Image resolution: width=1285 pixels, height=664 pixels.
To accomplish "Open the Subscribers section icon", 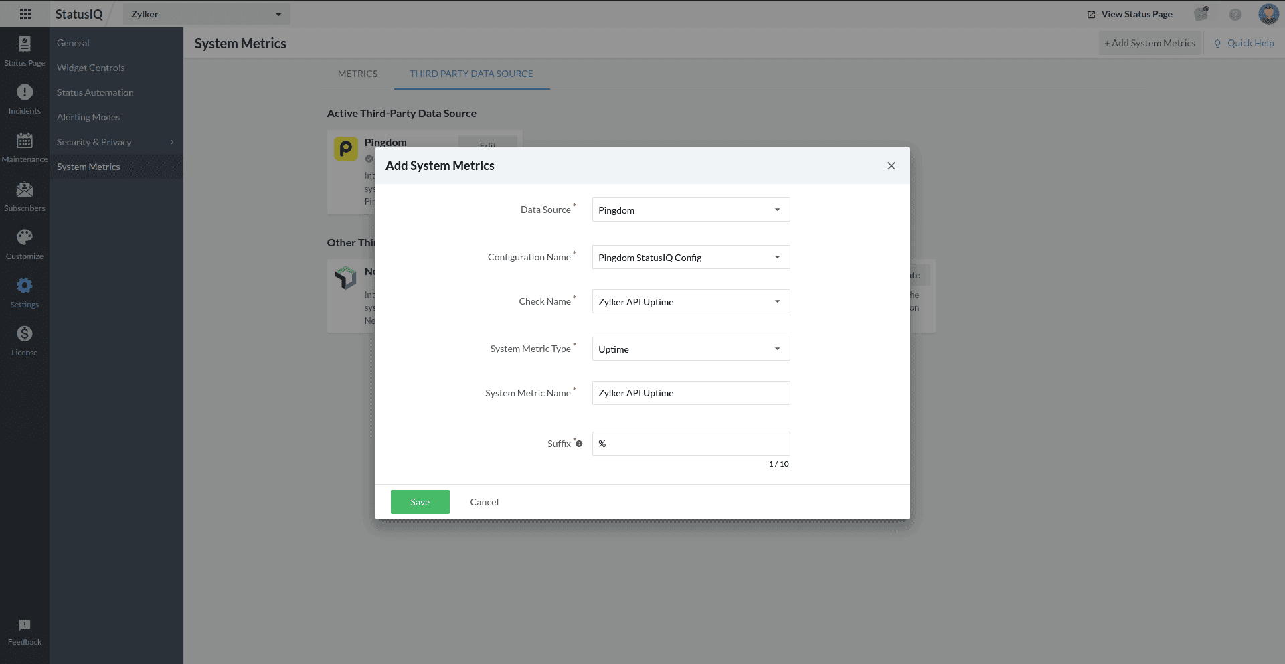I will [x=25, y=189].
